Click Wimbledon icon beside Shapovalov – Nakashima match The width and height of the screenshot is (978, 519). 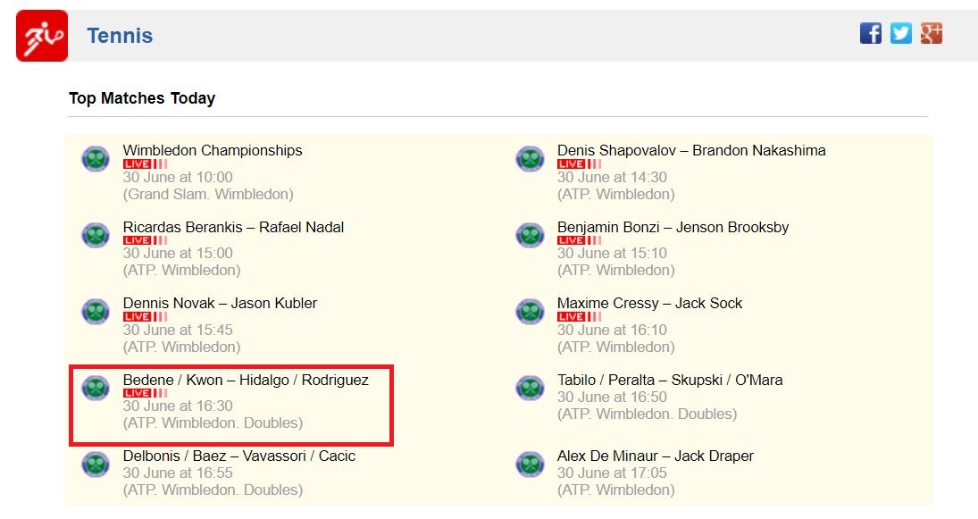coord(531,158)
